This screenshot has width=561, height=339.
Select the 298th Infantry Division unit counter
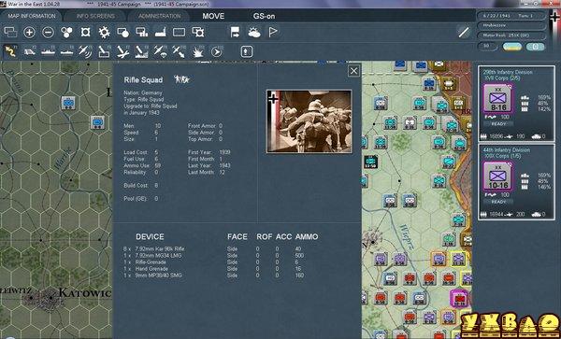point(497,98)
